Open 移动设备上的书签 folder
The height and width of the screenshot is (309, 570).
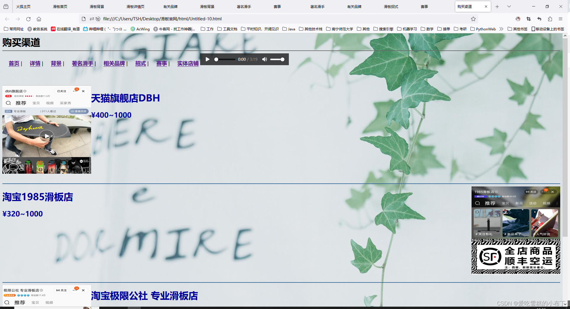pos(548,29)
